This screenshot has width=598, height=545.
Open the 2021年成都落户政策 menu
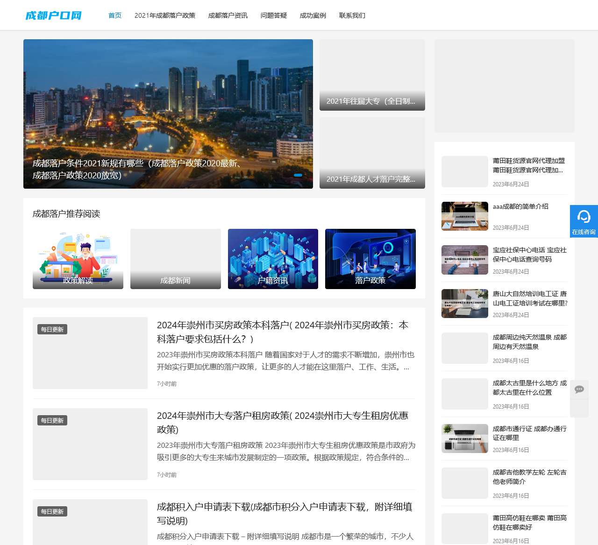click(x=165, y=15)
